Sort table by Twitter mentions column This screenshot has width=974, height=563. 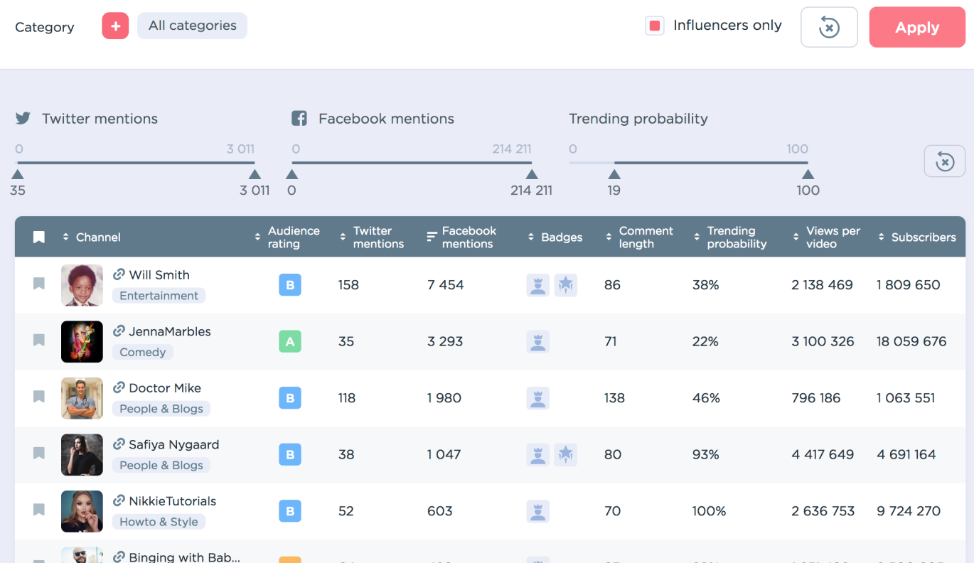[x=371, y=237]
